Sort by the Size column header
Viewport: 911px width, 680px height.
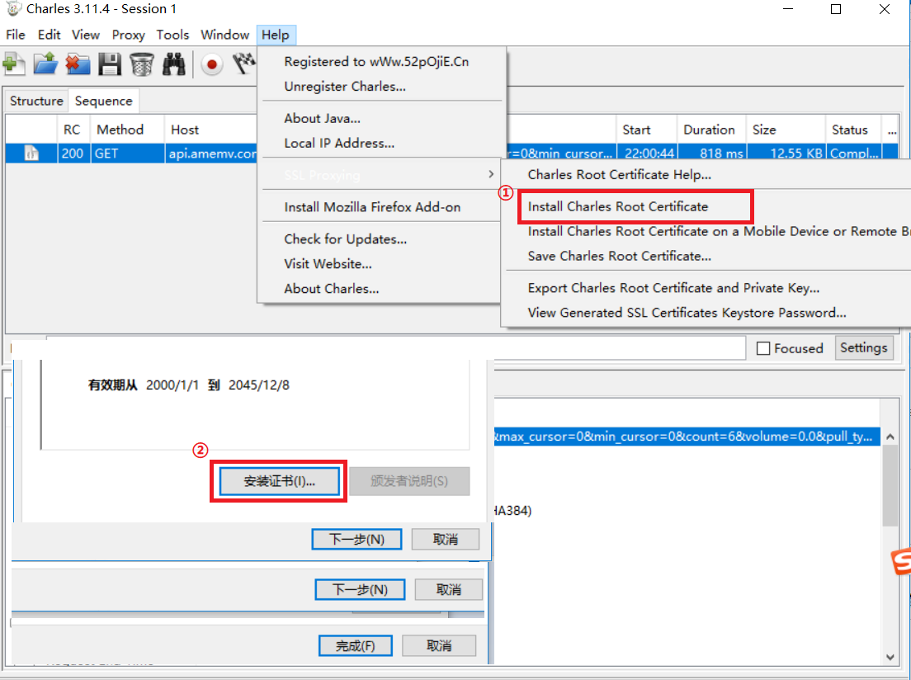(x=786, y=130)
